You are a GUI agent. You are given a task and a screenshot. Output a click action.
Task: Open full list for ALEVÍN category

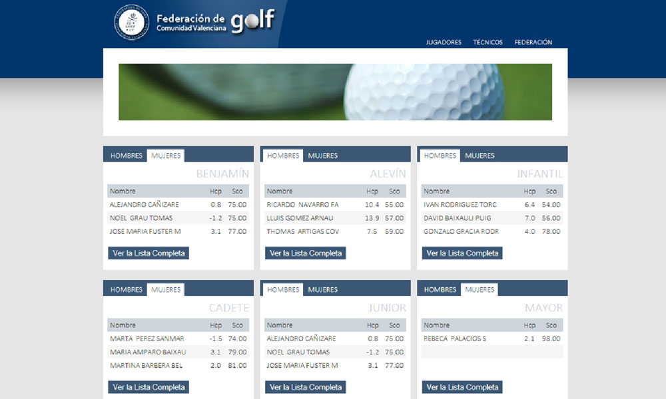pyautogui.click(x=305, y=253)
